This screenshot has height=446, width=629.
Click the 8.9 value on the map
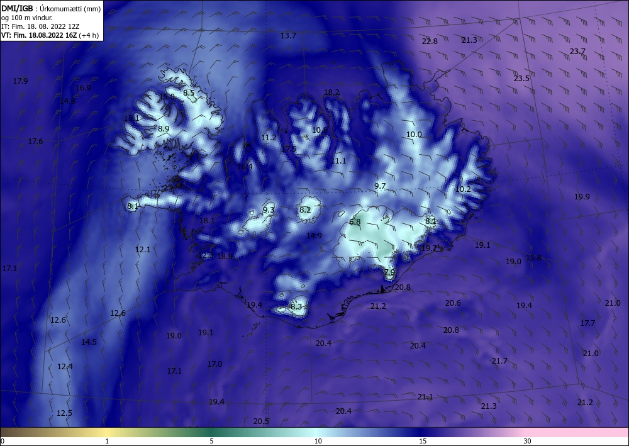164,129
